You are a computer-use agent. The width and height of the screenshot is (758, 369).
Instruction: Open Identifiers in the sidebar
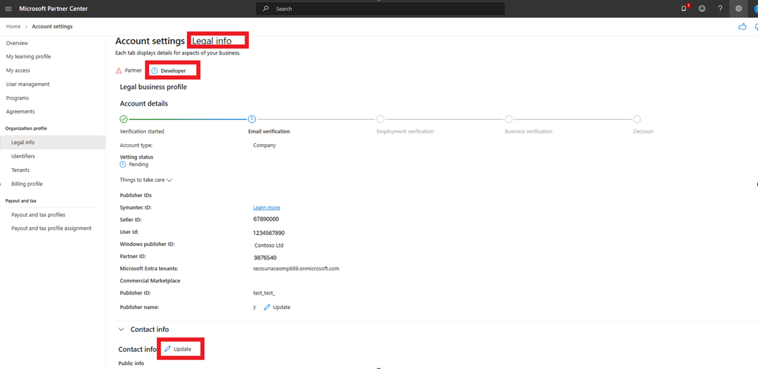23,156
